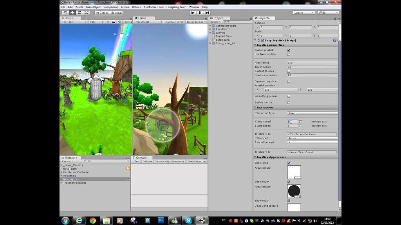Select the Move transform tool

point(73,12)
